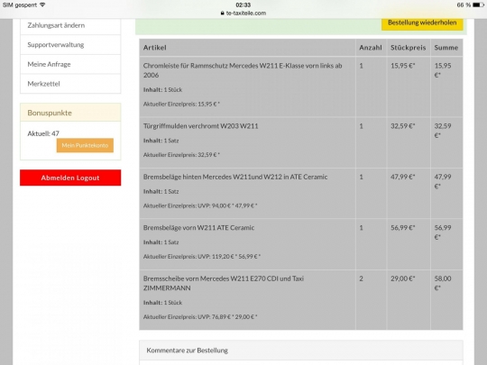Tap the lock icon beside te-taxiteile.com
Image resolution: width=487 pixels, height=365 pixels.
tap(223, 13)
